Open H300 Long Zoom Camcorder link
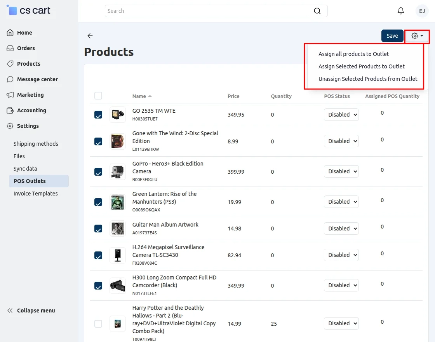 [x=174, y=281]
